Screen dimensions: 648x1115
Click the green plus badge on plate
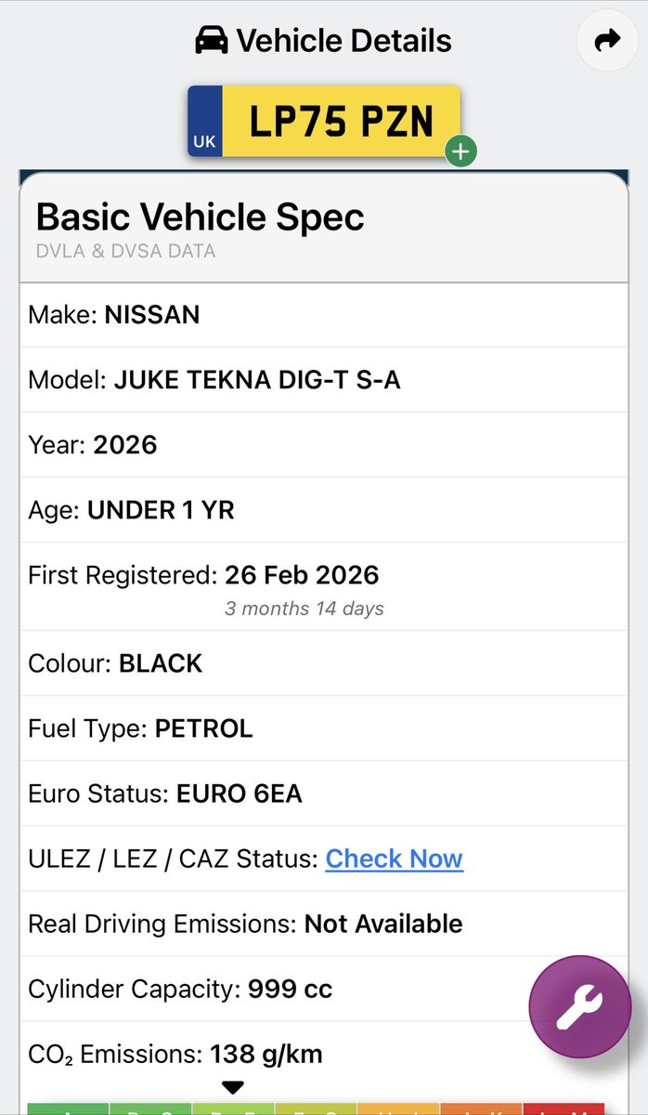(x=460, y=151)
